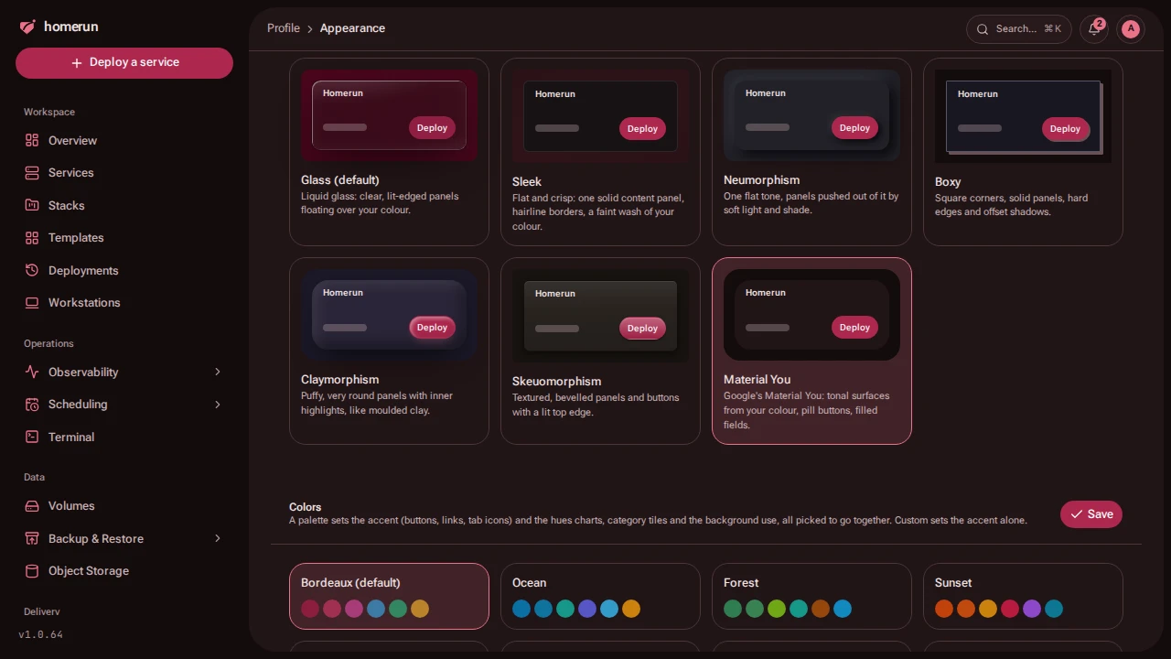Select the Material You style card
This screenshot has width=1171, height=659.
point(811,351)
